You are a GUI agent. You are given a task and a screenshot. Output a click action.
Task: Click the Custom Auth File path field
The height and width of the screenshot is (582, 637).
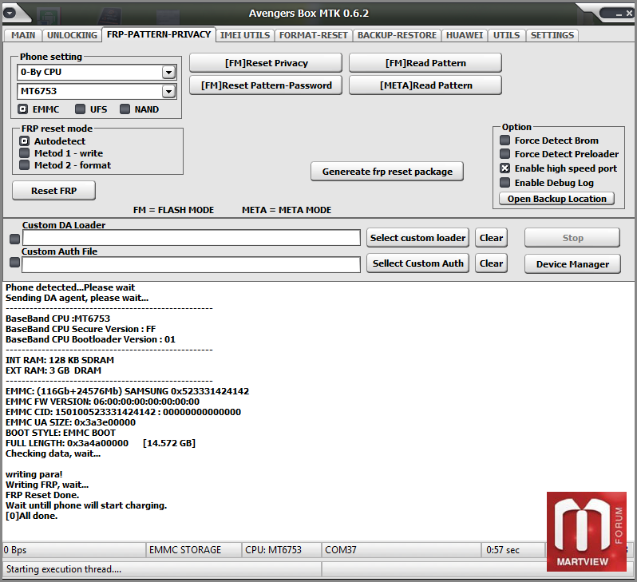(x=191, y=264)
